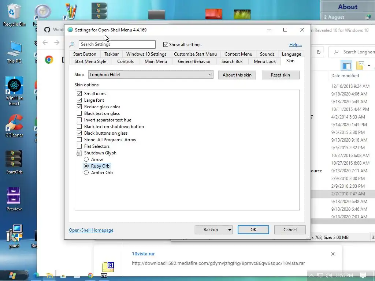Show hidden system tray icons
Image resolution: width=375 pixels, height=281 pixels.
click(311, 275)
